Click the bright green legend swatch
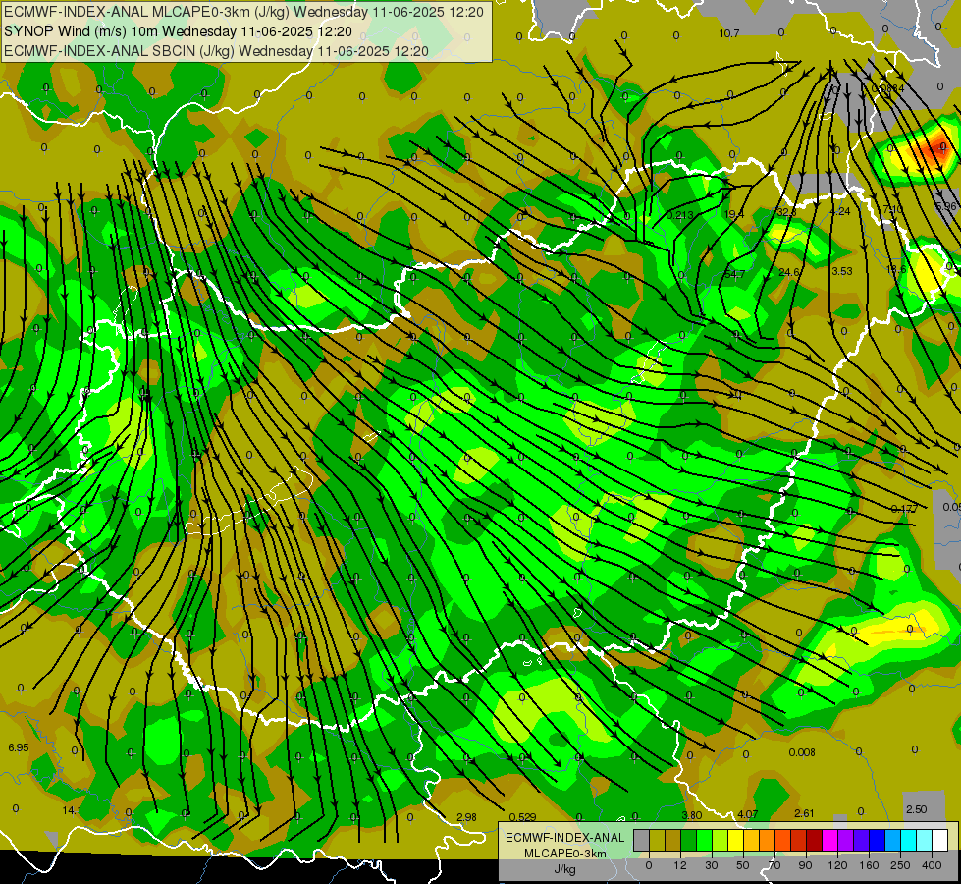Viewport: 961px width, 884px height. (704, 840)
